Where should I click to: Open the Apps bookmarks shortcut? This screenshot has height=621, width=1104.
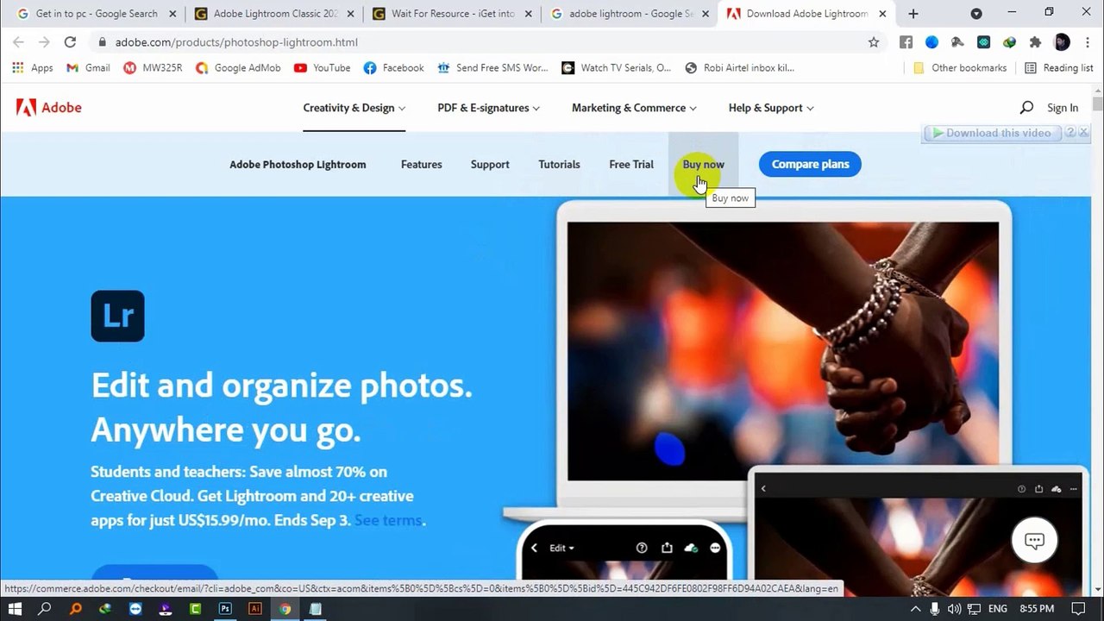[x=33, y=68]
